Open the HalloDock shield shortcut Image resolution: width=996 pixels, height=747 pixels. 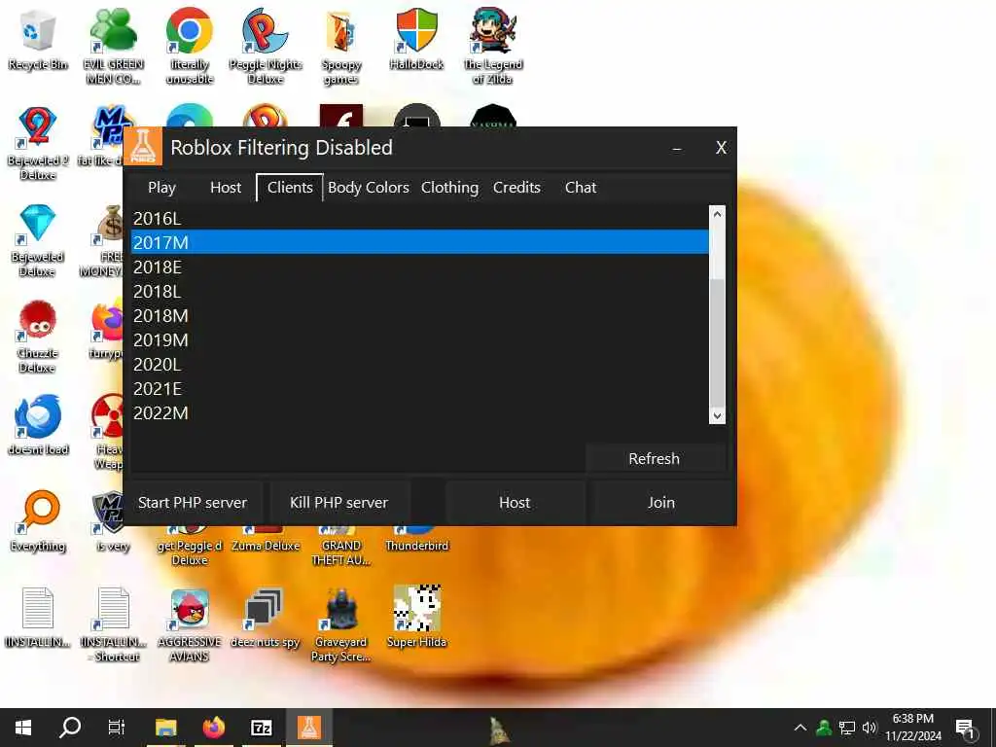416,39
